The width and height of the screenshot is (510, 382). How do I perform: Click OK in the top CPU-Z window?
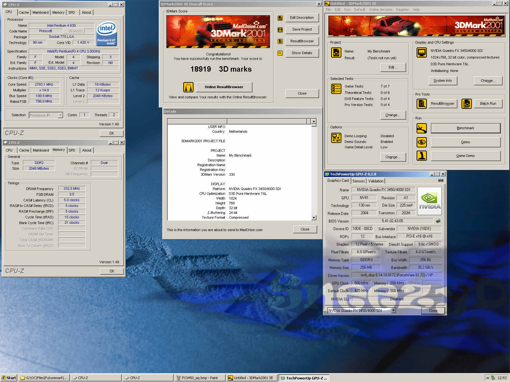click(112, 133)
